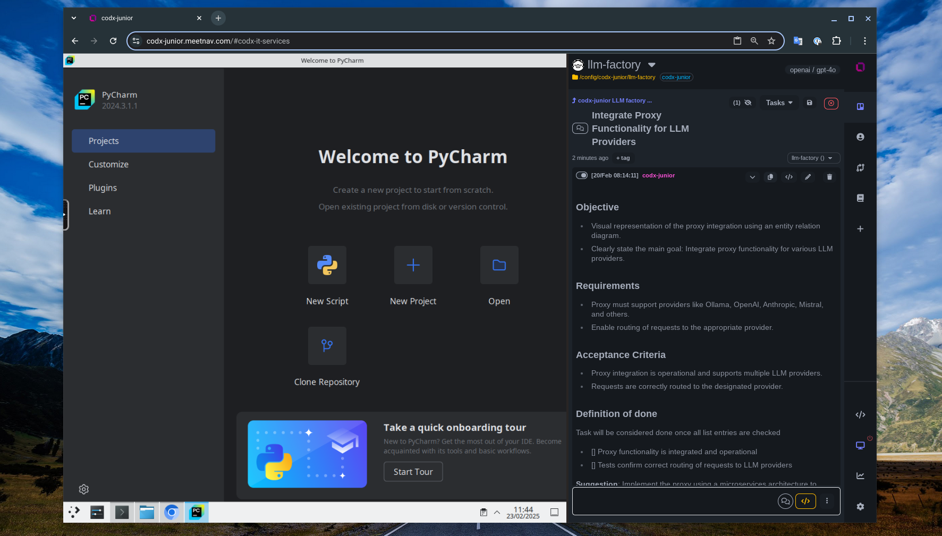Viewport: 942px width, 536px height.
Task: Click the codx-junior tag badge
Action: point(676,77)
